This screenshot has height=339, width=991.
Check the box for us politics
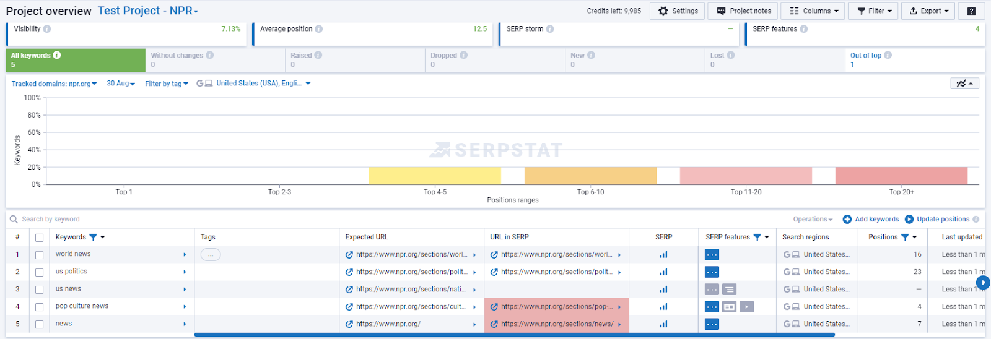39,272
